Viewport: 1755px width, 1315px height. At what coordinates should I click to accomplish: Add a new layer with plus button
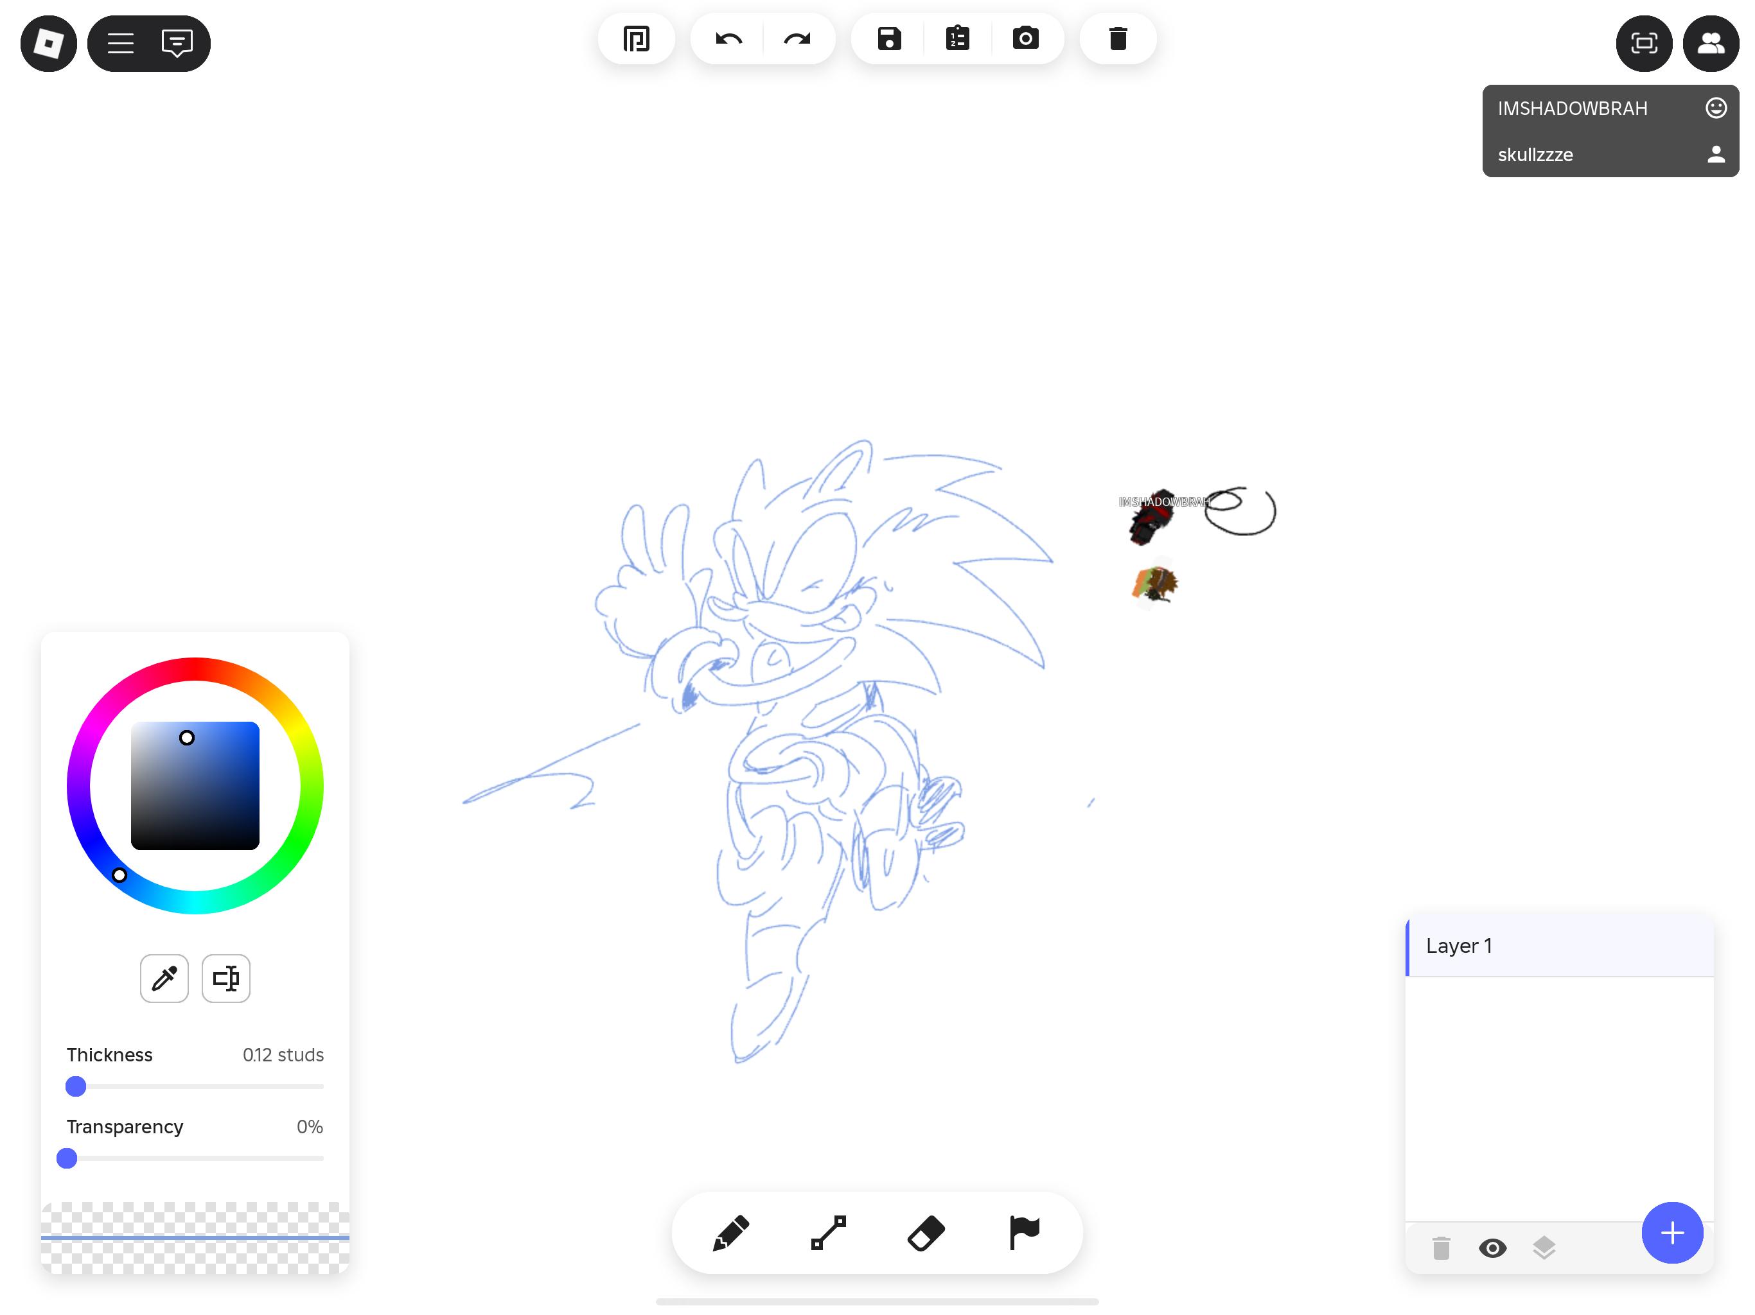point(1673,1233)
